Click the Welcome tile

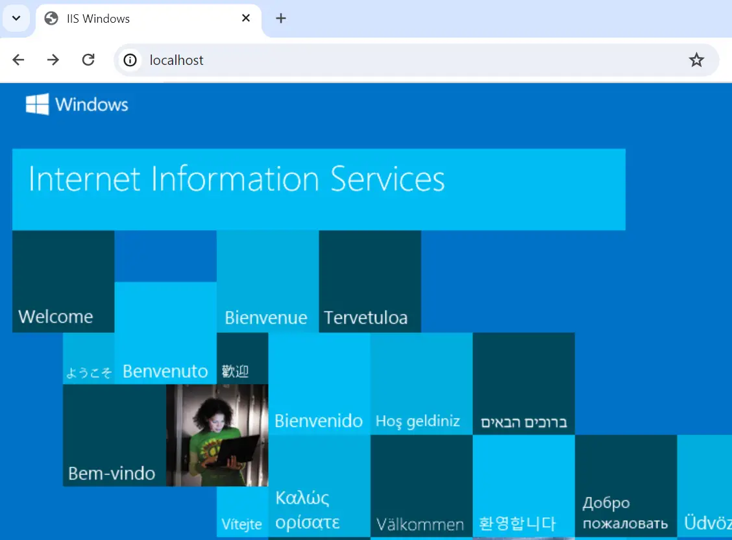pyautogui.click(x=64, y=282)
